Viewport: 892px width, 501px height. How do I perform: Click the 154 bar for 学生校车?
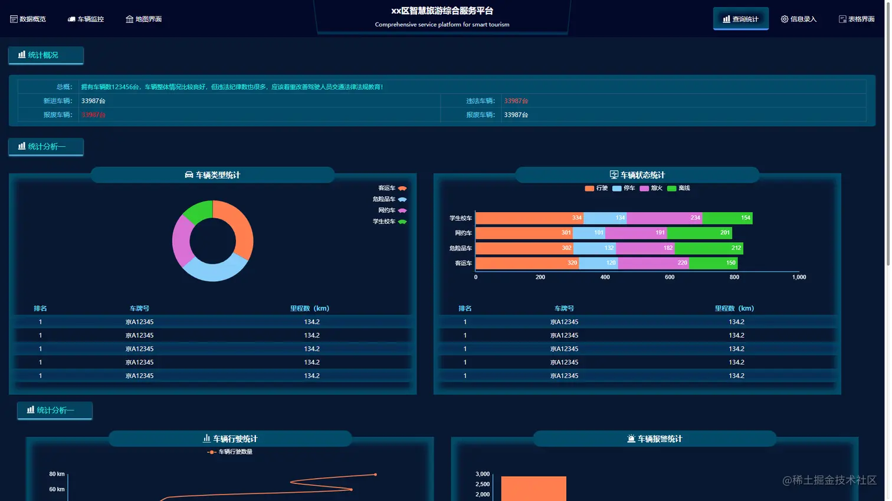(x=727, y=218)
